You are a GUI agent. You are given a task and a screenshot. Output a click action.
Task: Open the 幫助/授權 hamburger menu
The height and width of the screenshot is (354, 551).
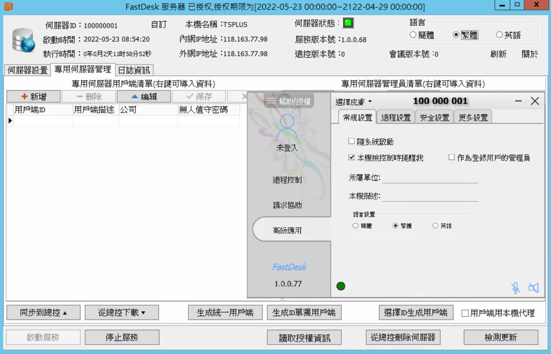[x=289, y=101]
